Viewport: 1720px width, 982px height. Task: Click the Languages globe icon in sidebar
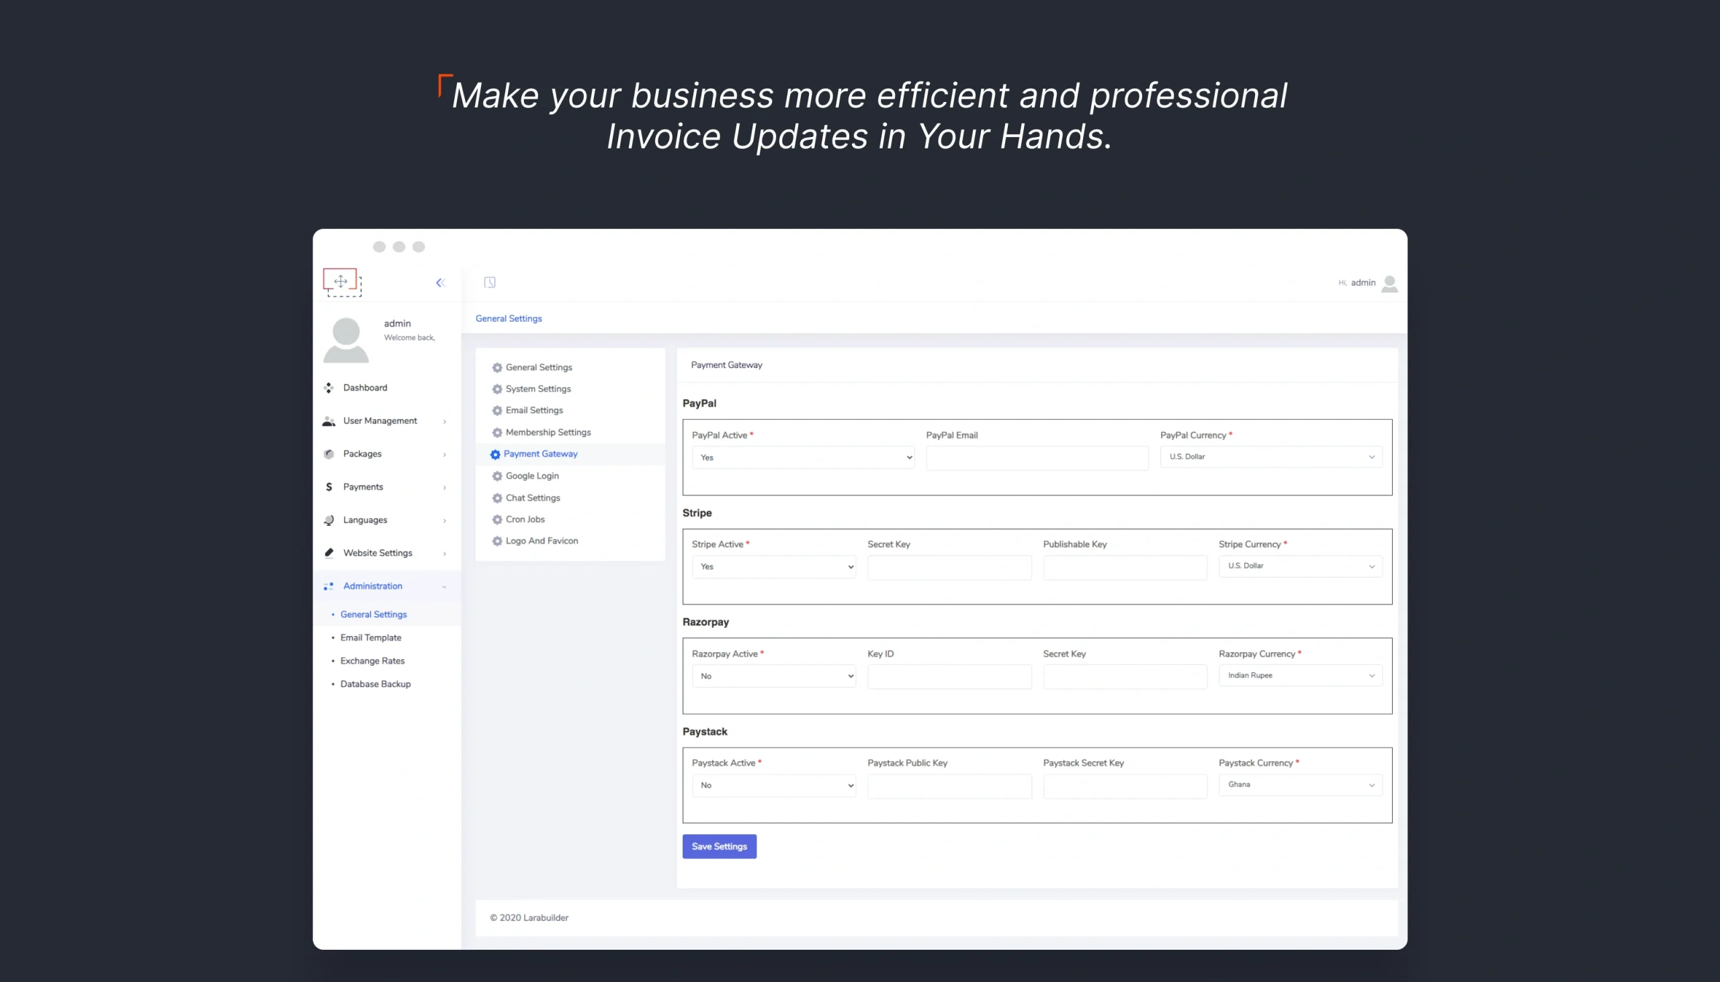coord(329,520)
